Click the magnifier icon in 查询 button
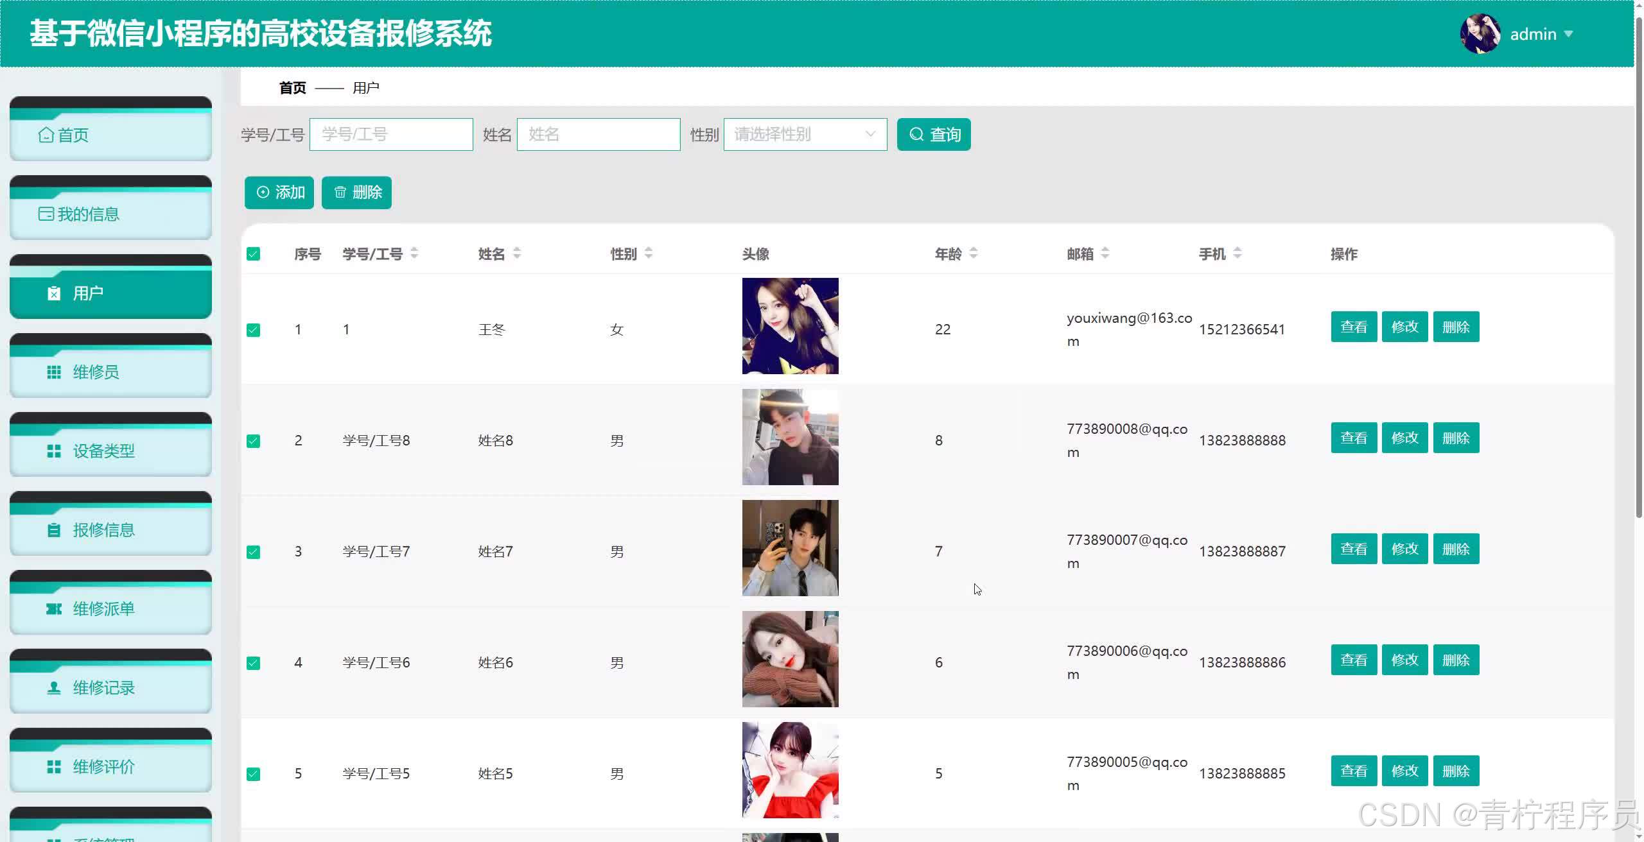The width and height of the screenshot is (1644, 842). tap(917, 134)
